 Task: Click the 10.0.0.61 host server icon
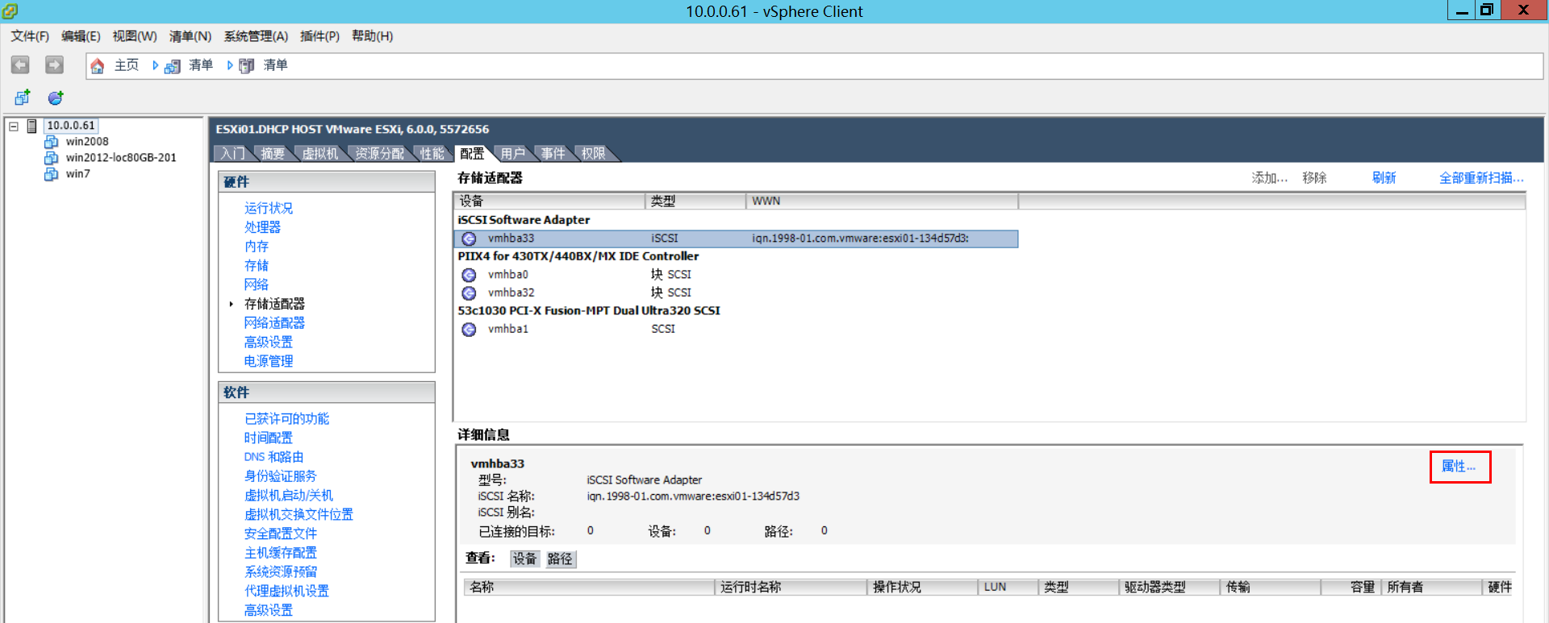32,126
